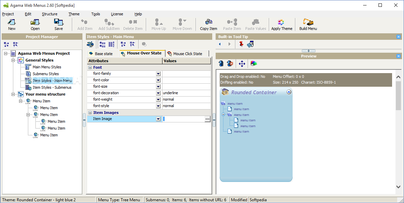Click the Paste Item toolbar icon
The image size is (404, 203).
point(232,22)
